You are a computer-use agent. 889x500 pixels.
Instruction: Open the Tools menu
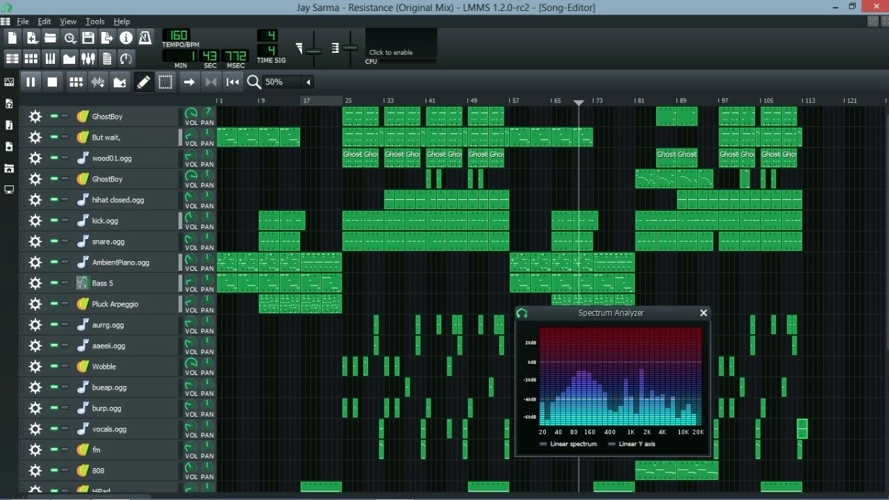point(95,22)
